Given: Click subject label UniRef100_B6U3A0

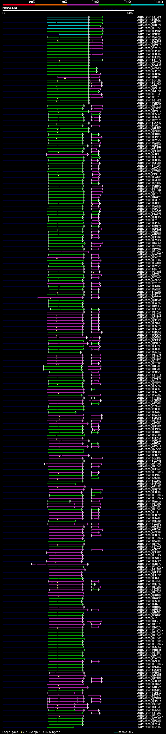Looking at the screenshot, I should point(149,54).
